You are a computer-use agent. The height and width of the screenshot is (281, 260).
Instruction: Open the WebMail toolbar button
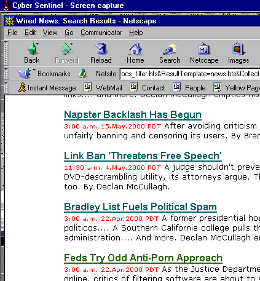[103, 88]
